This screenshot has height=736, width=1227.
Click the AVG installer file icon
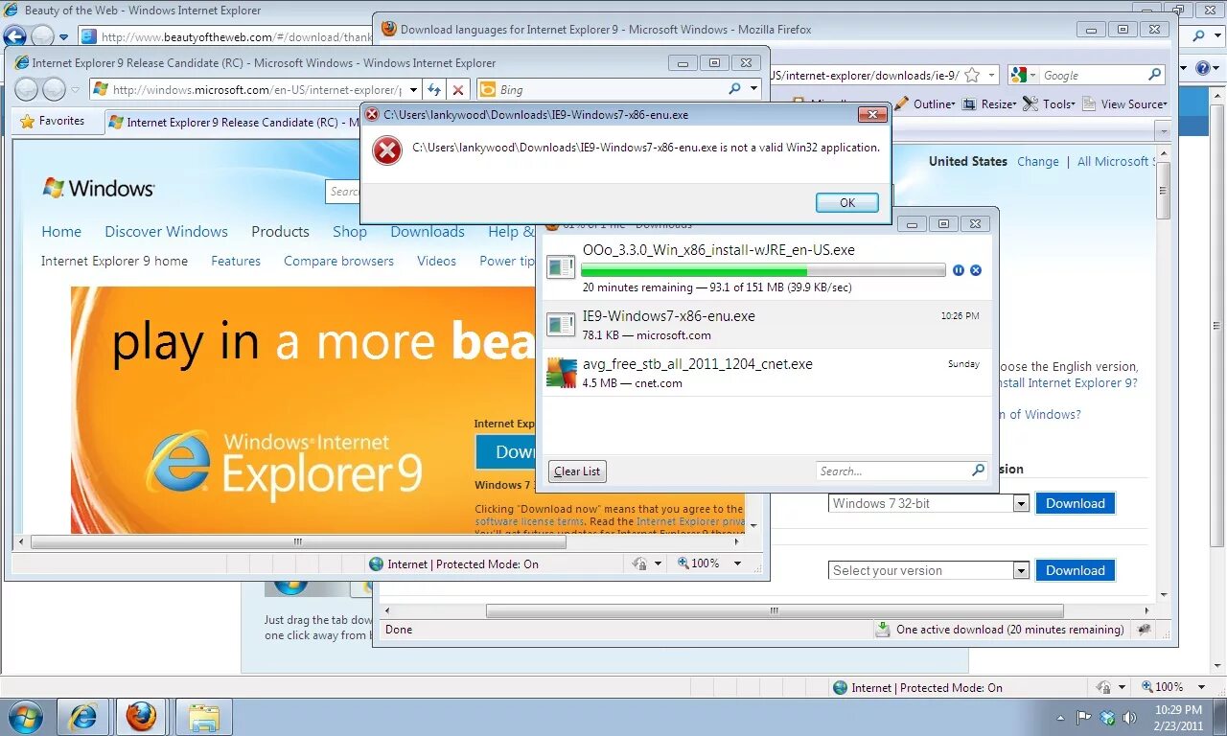point(561,373)
